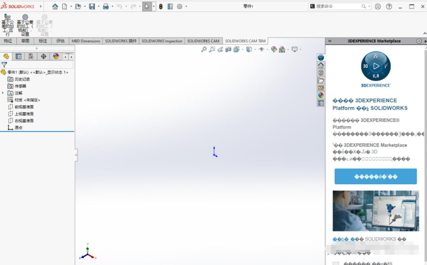
Task: Select the ConfigurationManager tab icon
Action: coord(31,56)
